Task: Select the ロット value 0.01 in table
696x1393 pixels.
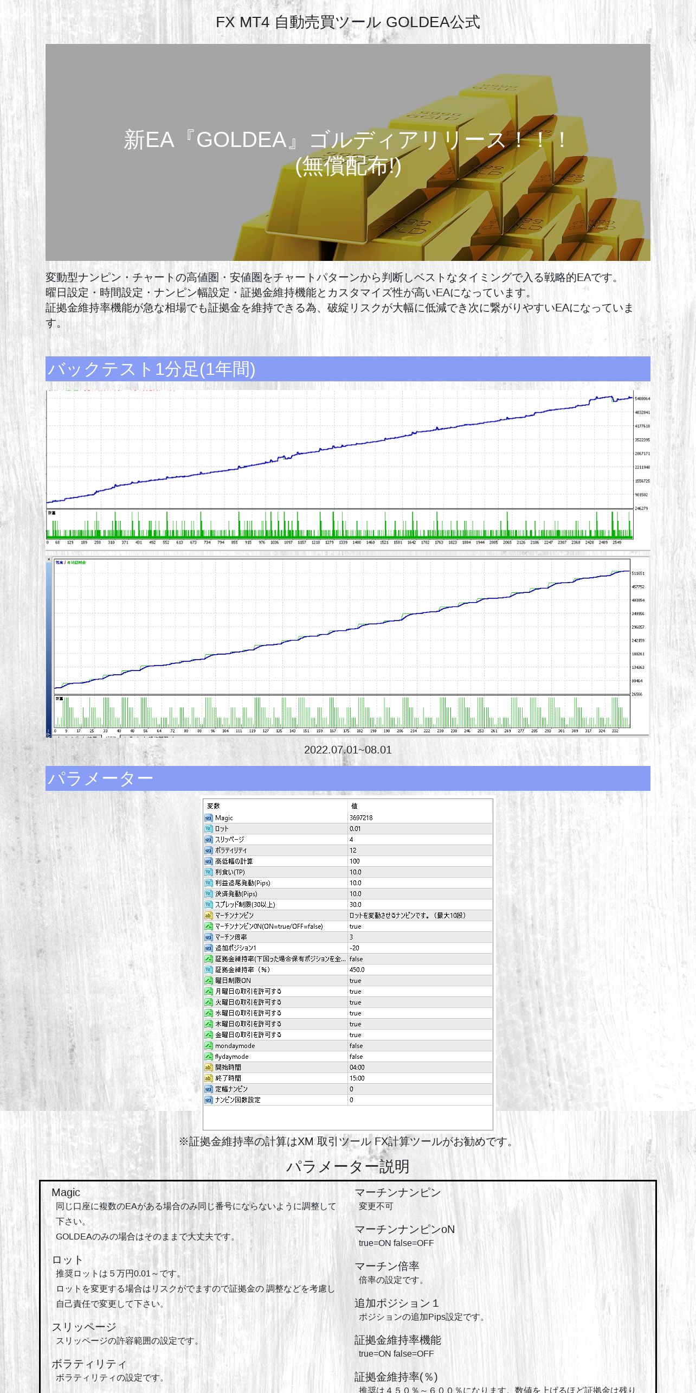Action: (355, 829)
